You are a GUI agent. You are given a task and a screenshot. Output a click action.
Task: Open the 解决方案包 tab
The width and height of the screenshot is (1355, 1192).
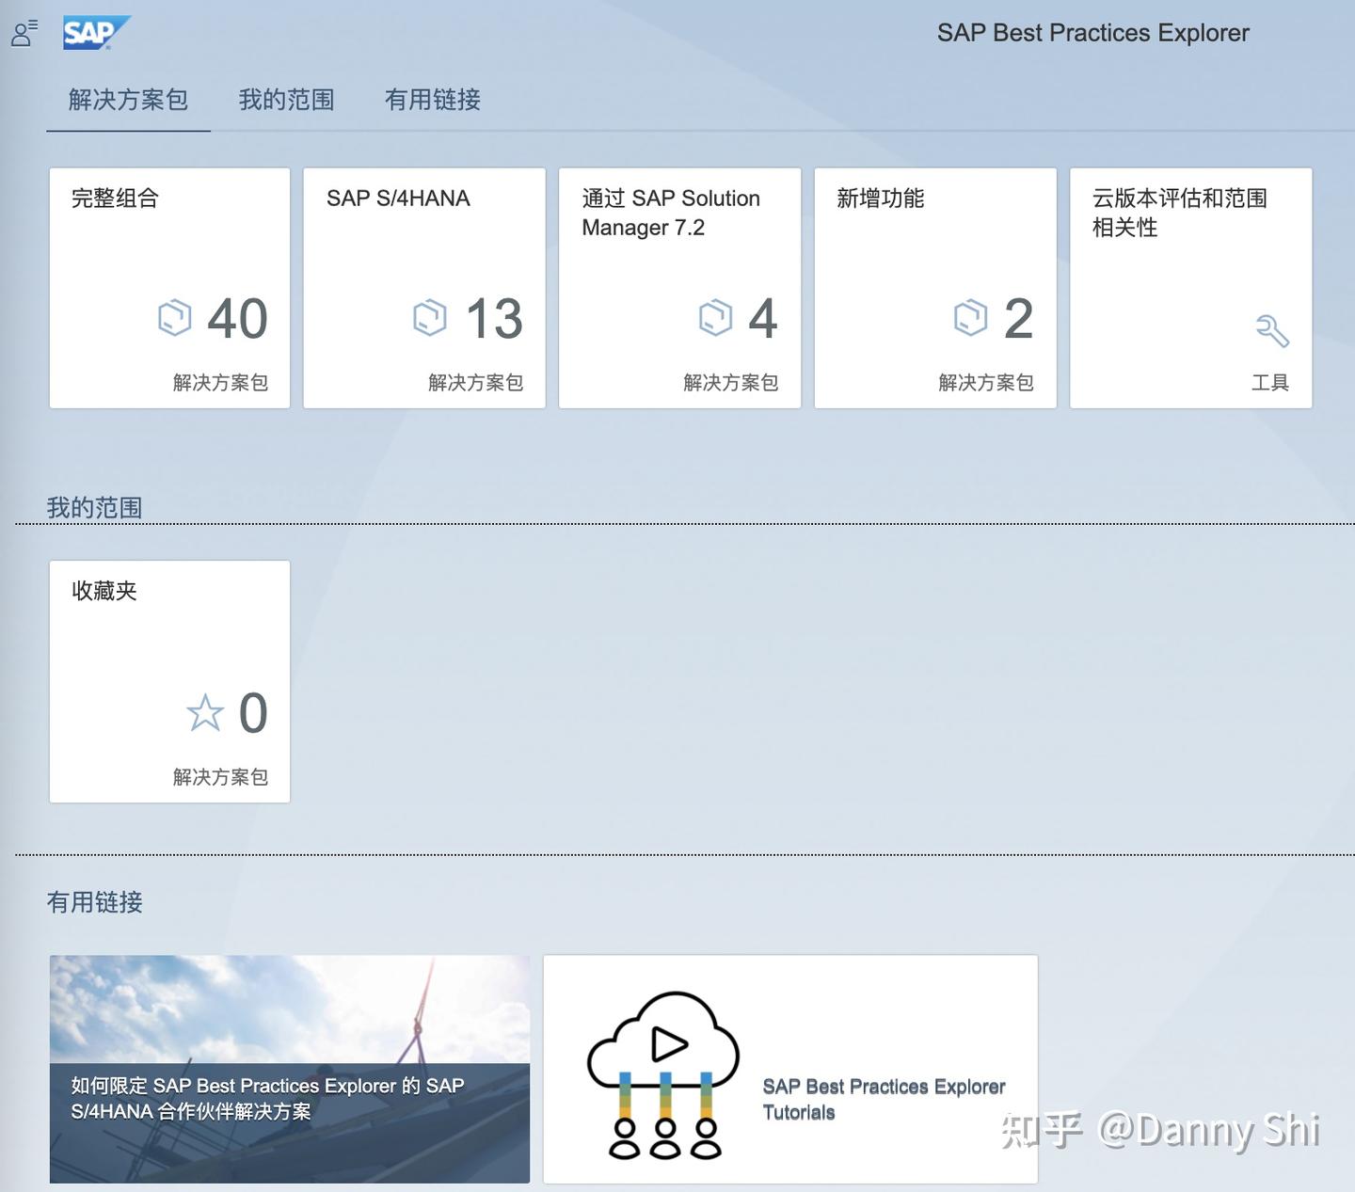point(127,100)
